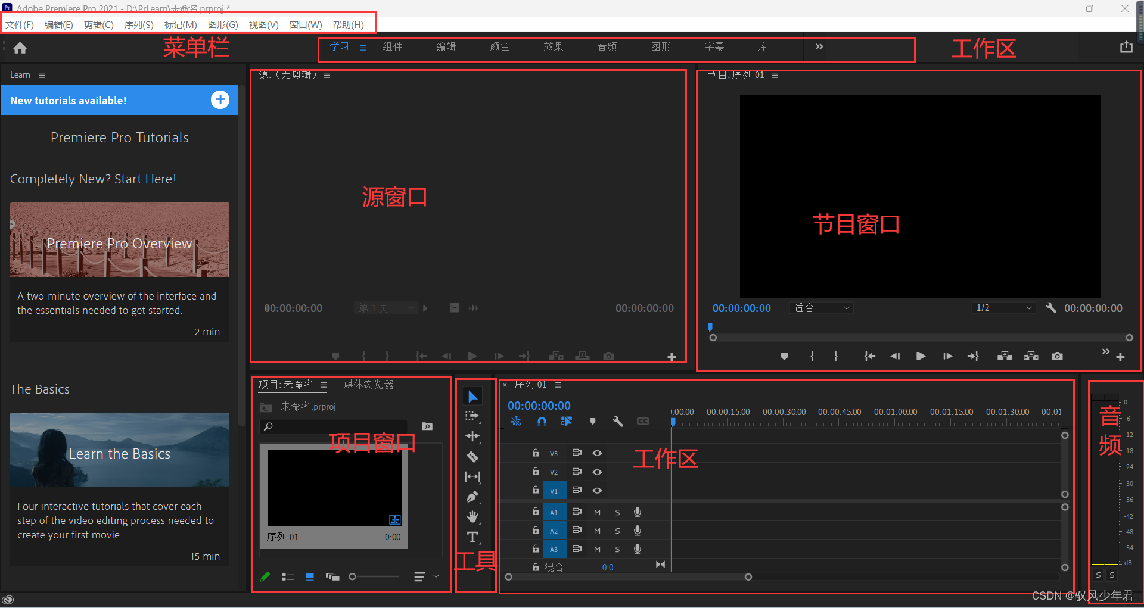Click New tutorials available plus button
The image size is (1144, 608).
(x=220, y=99)
